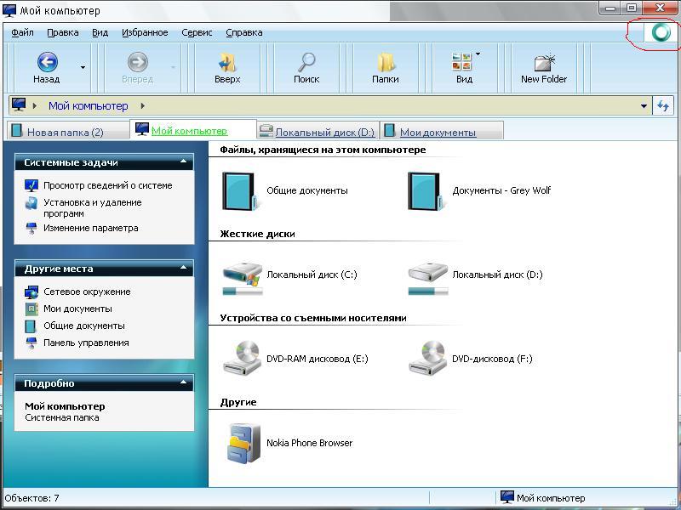This screenshot has width=681, height=510.
Task: Expand the address bar dropdown arrow
Action: (644, 106)
